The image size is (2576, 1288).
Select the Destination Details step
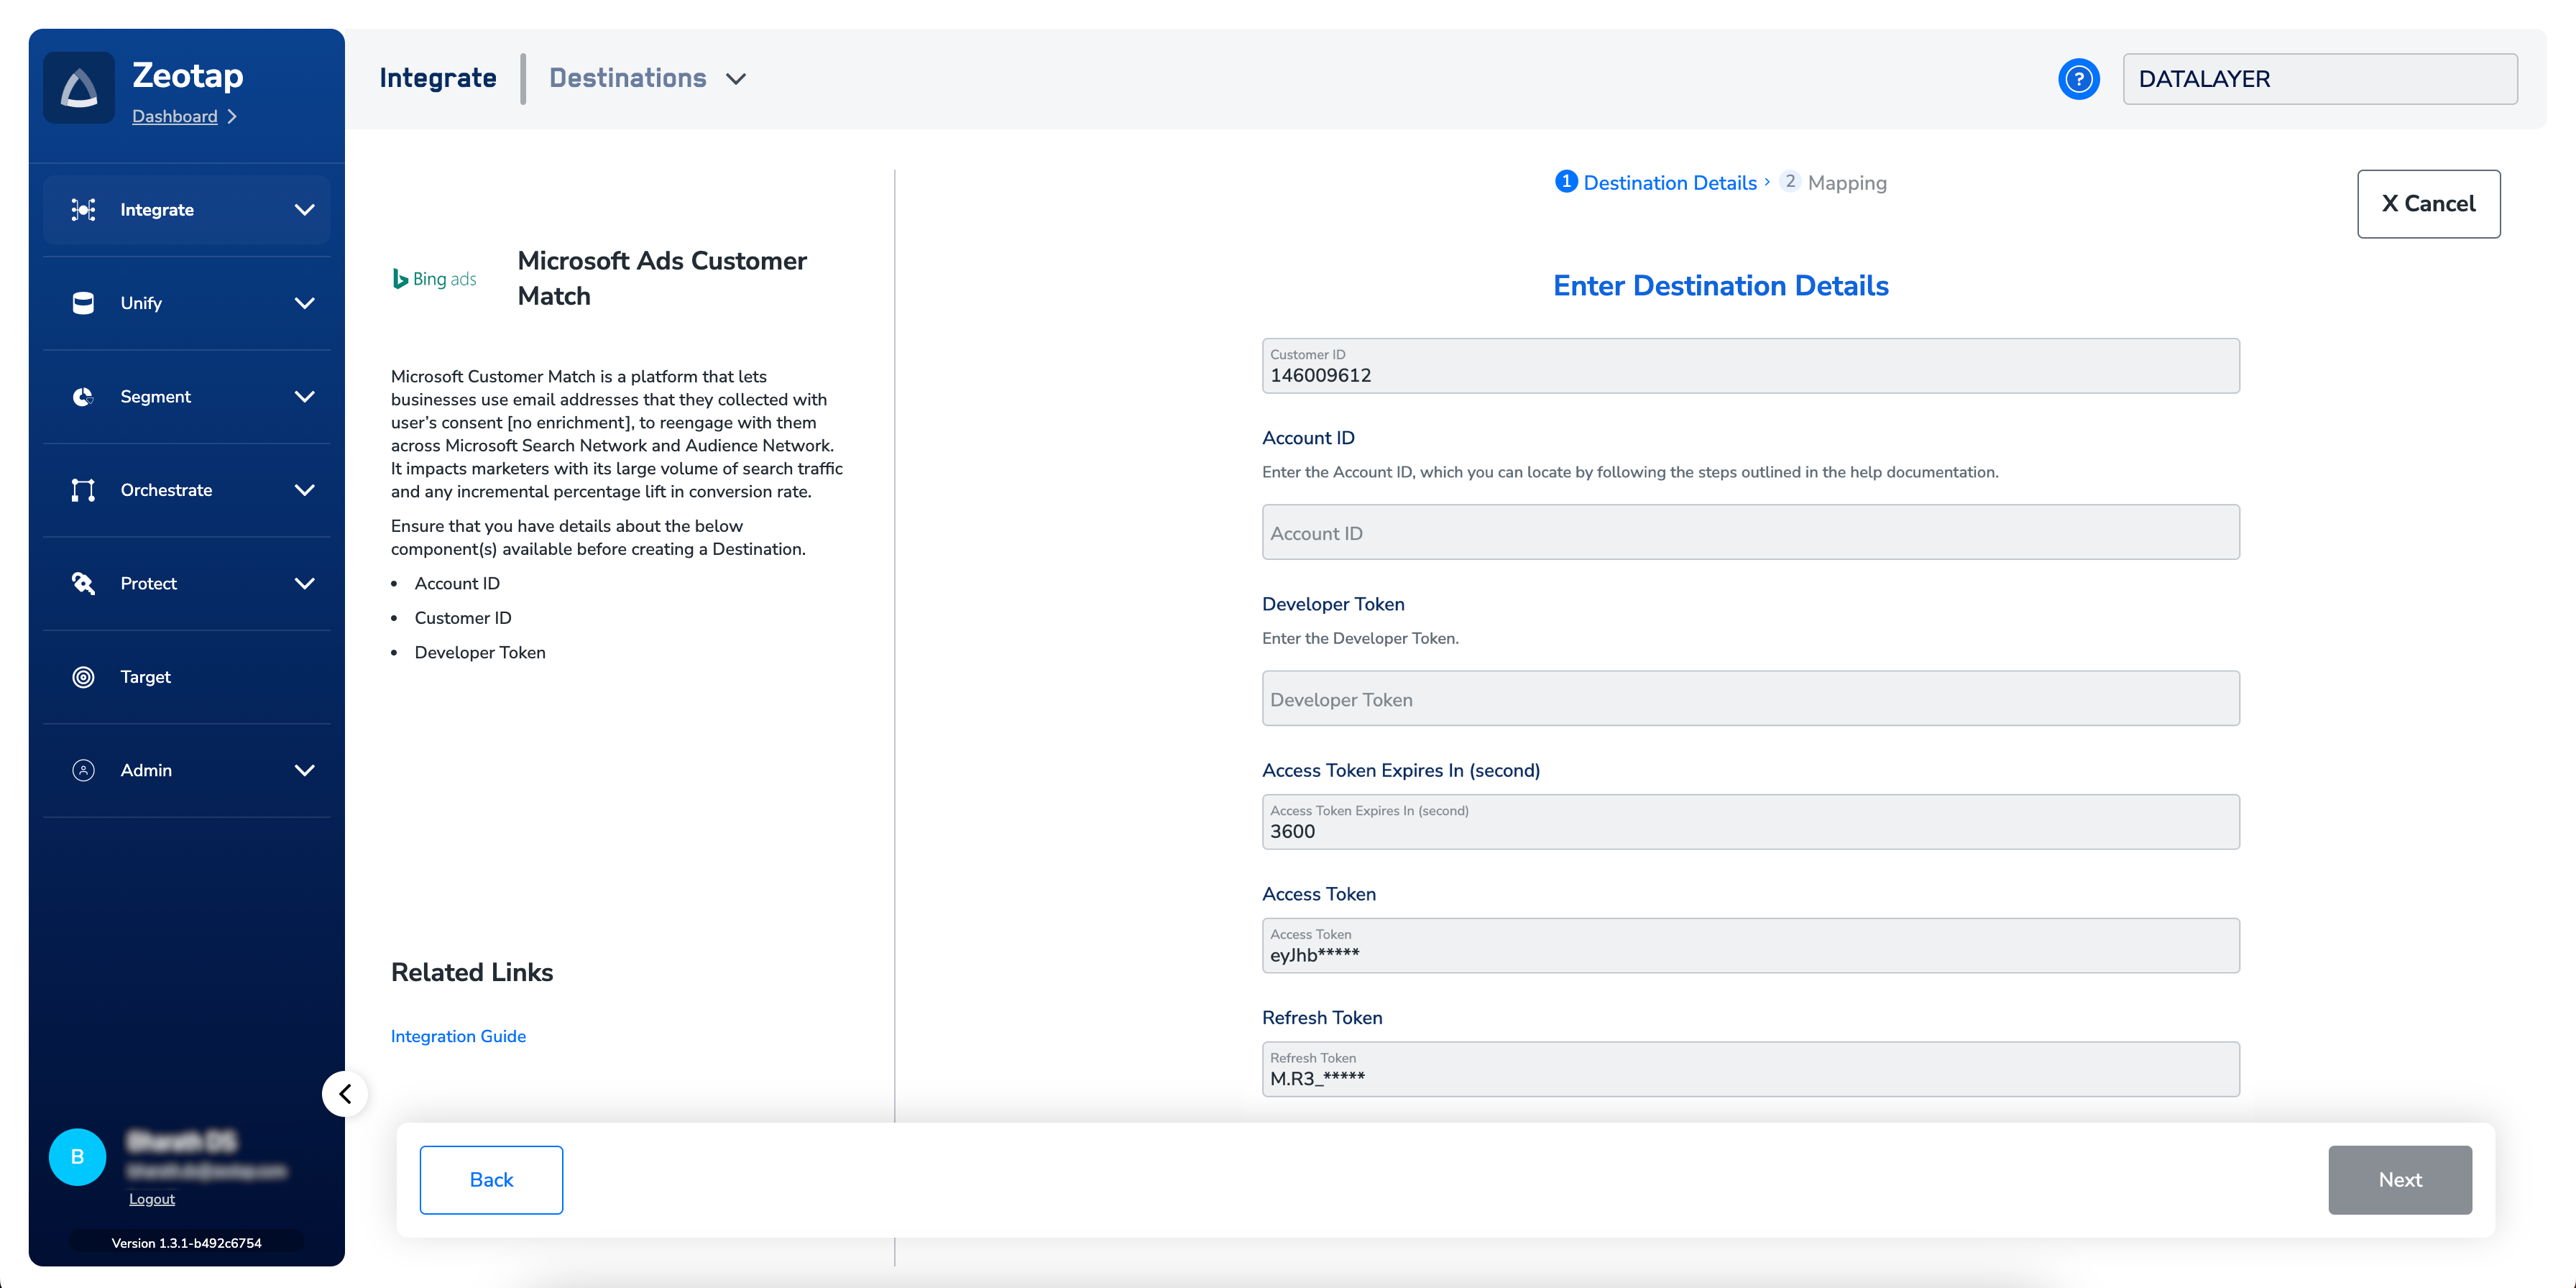[1668, 183]
